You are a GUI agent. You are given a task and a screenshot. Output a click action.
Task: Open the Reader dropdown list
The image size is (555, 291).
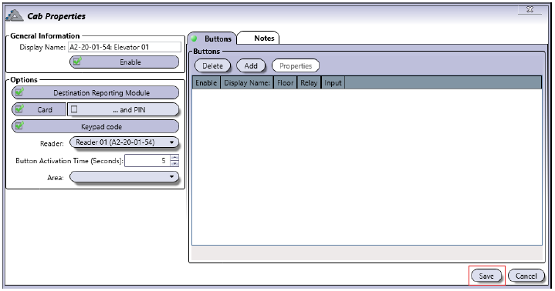point(124,142)
